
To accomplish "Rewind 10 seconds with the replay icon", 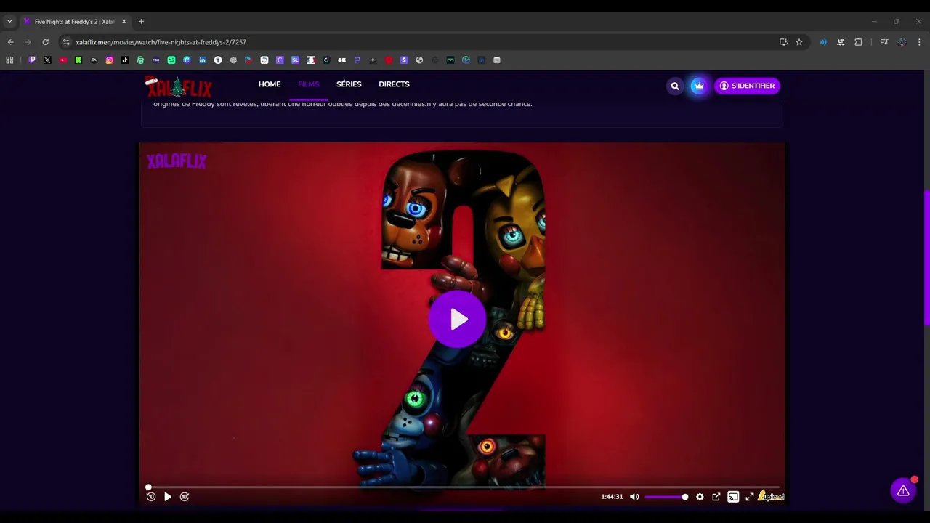I will 151,497.
